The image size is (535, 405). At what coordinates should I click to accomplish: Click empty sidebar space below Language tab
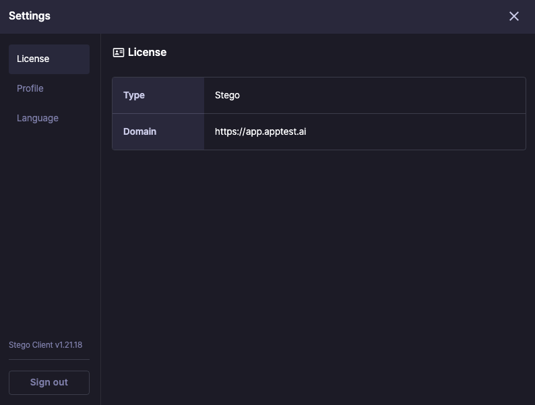[x=49, y=229]
